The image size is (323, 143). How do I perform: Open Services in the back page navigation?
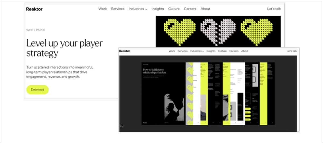(x=118, y=9)
